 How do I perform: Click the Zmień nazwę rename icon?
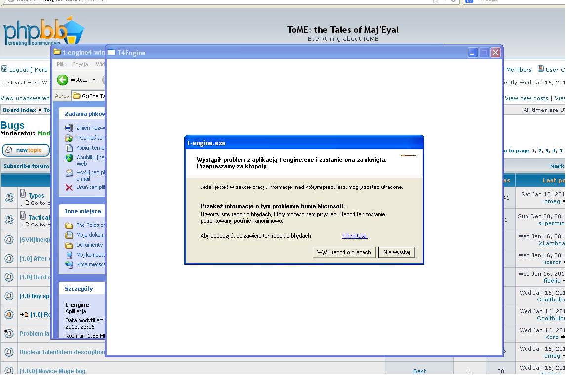click(69, 128)
